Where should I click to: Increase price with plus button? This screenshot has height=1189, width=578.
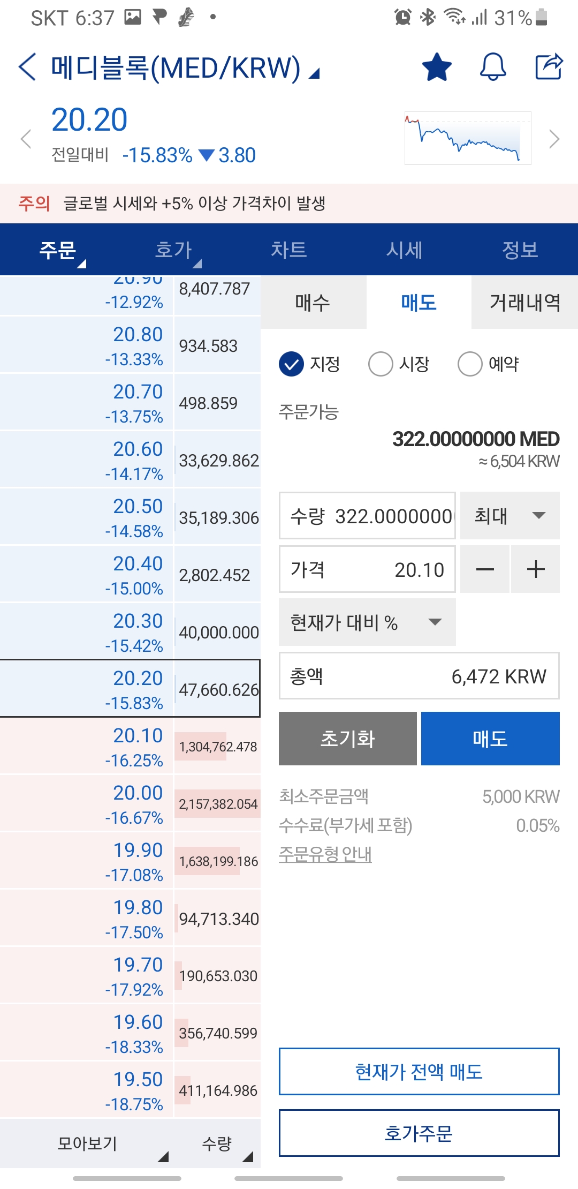click(536, 569)
